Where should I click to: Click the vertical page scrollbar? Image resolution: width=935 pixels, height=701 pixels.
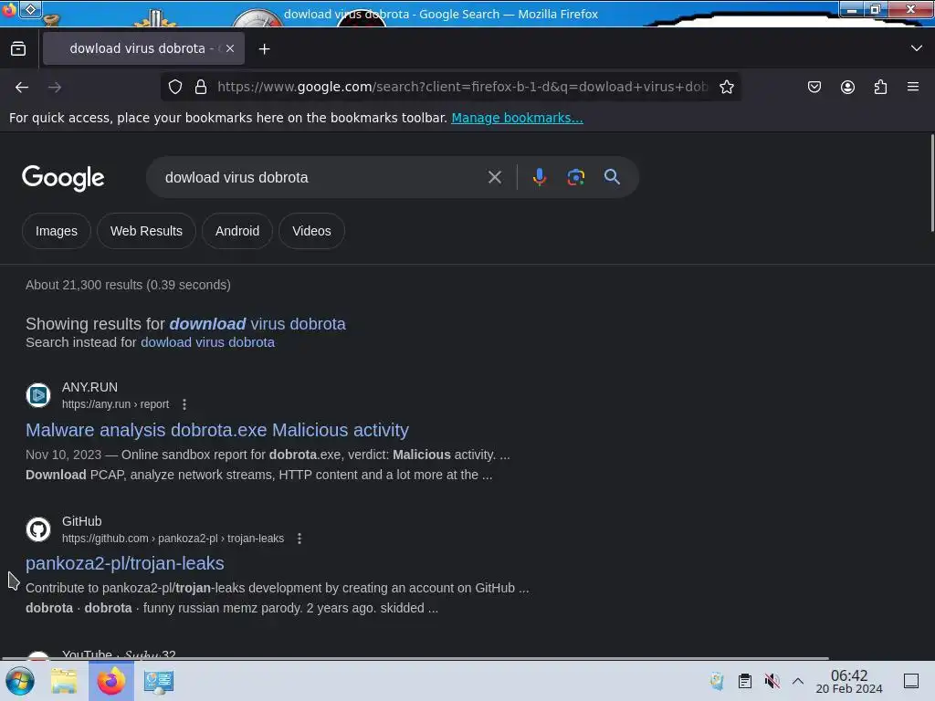(931, 183)
